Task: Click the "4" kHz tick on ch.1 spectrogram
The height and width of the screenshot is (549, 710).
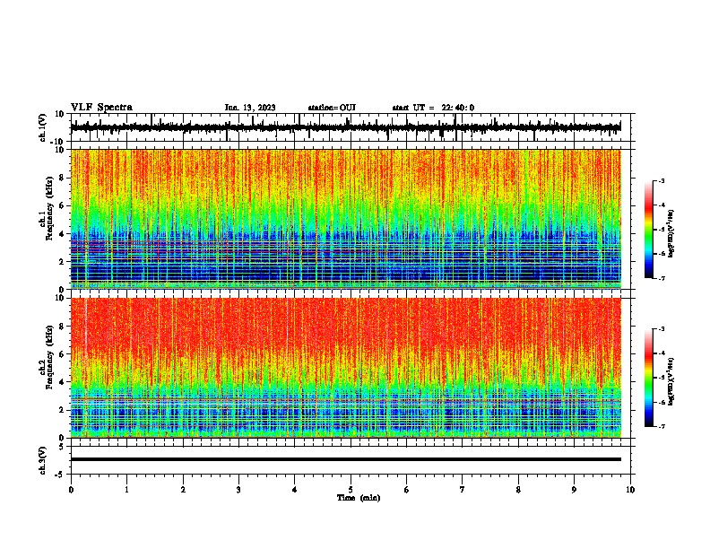Action: pos(62,234)
